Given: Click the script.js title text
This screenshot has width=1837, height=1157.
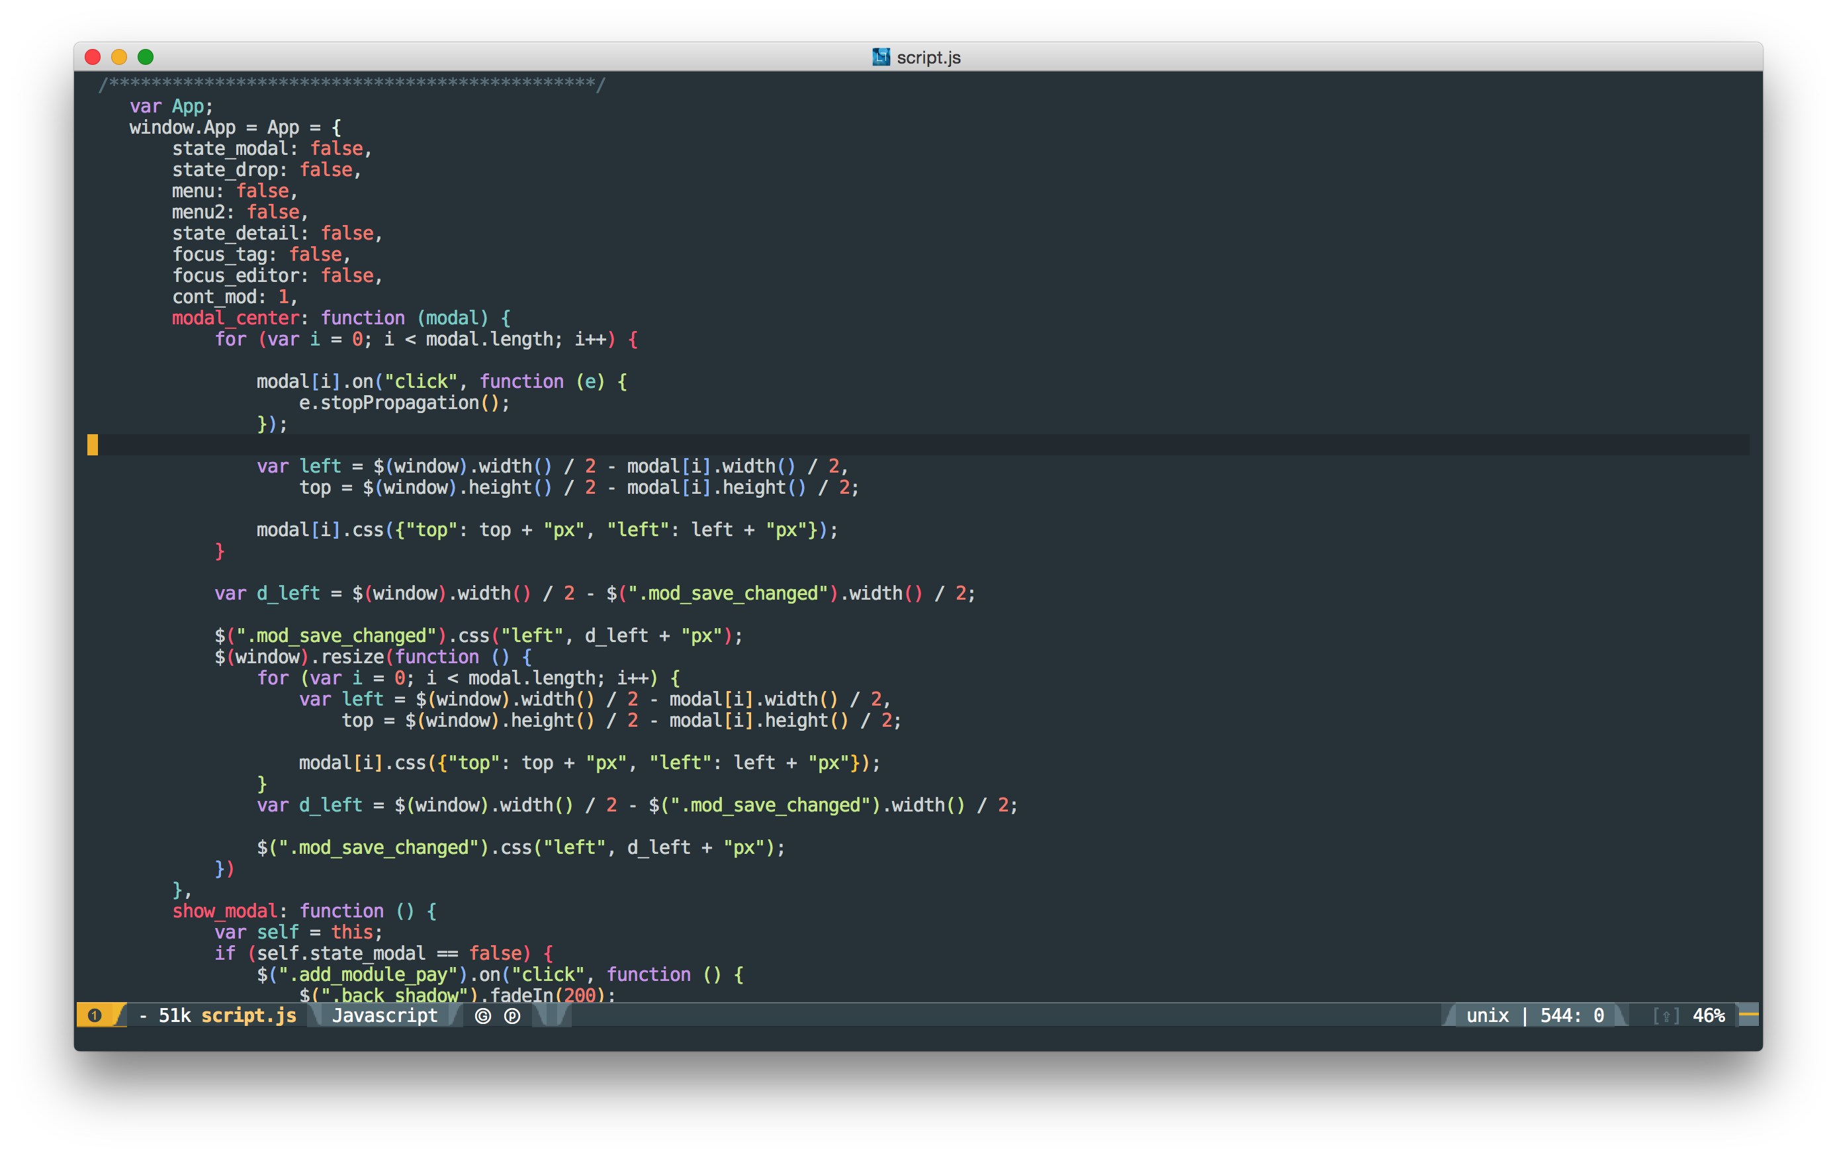Looking at the screenshot, I should [x=928, y=57].
